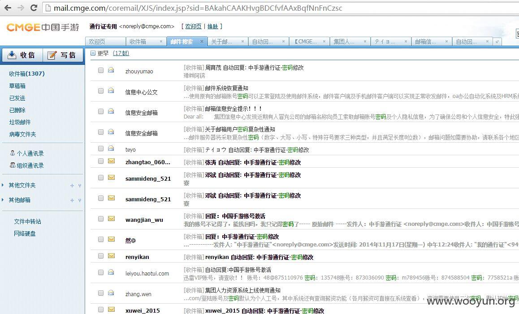Screen dimensions: 519x314
Task: Click the CMGE 中国手游 logo
Action: tap(43, 27)
